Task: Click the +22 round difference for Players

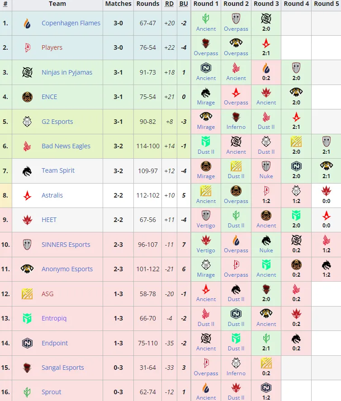Action: click(169, 47)
